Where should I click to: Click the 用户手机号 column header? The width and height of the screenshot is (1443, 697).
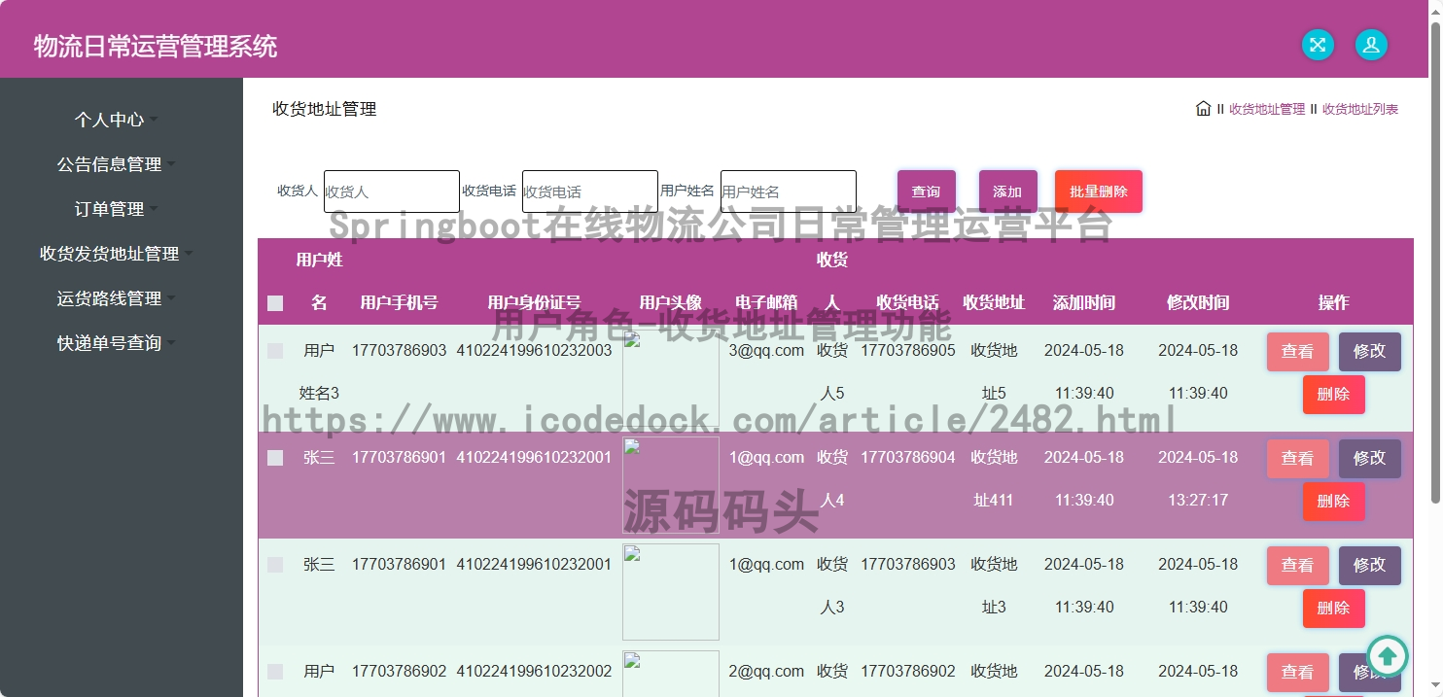coord(399,302)
